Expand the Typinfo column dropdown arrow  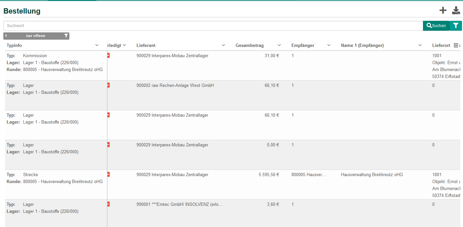coord(97,45)
